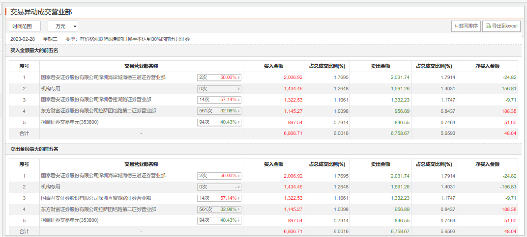Expand 14次 57.14% badge in 卖出金额最大的前五名 table
The image size is (527, 237).
tap(219, 198)
